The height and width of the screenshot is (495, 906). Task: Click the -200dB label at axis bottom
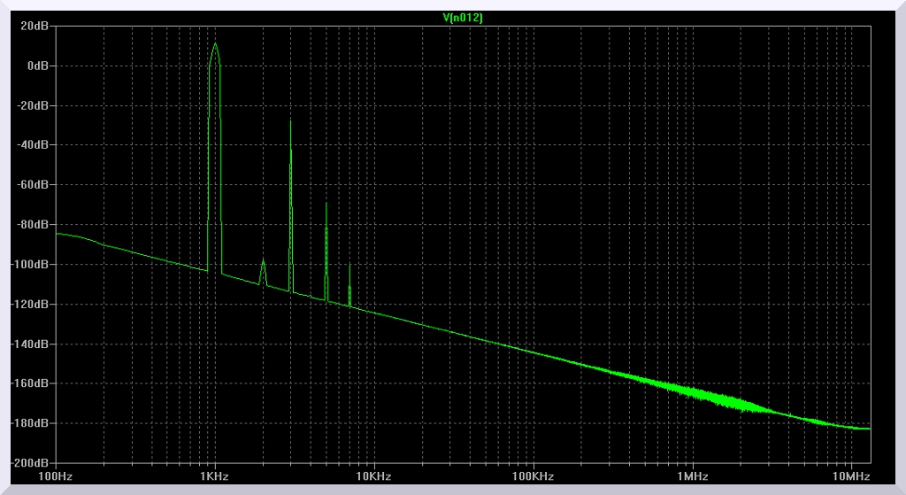30,463
